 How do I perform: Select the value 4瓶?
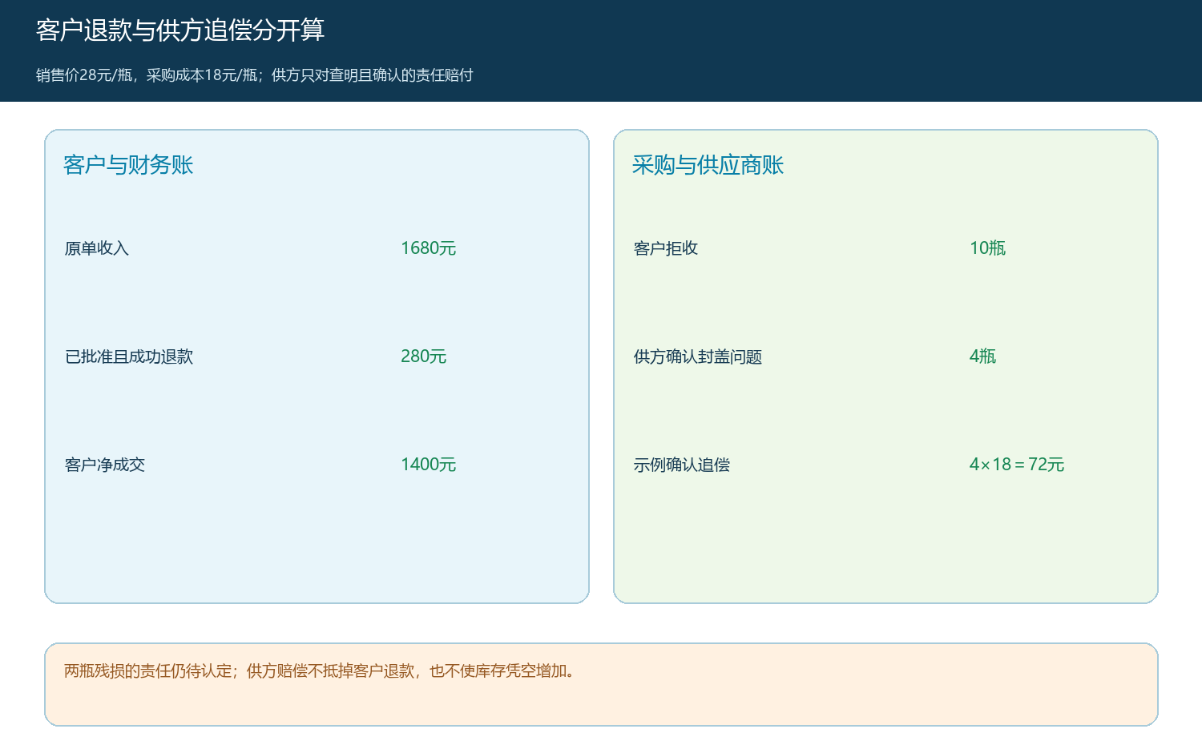pyautogui.click(x=983, y=356)
